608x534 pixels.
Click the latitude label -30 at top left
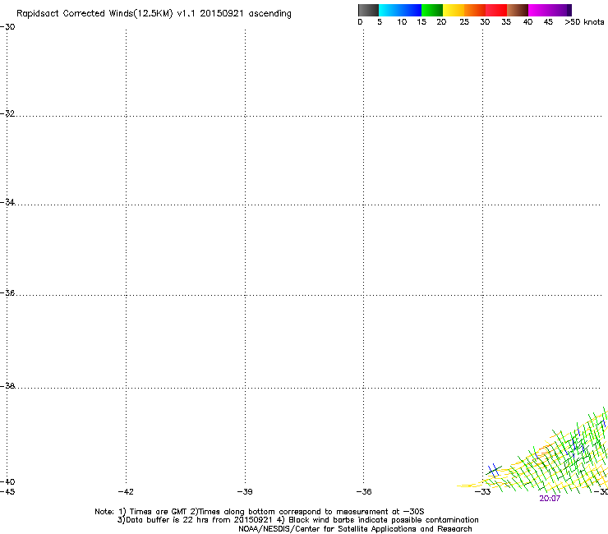(7, 27)
